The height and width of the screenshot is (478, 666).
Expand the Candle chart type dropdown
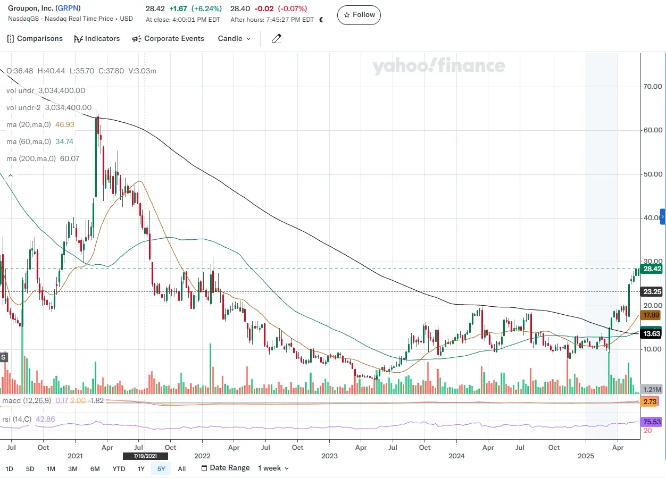(234, 39)
